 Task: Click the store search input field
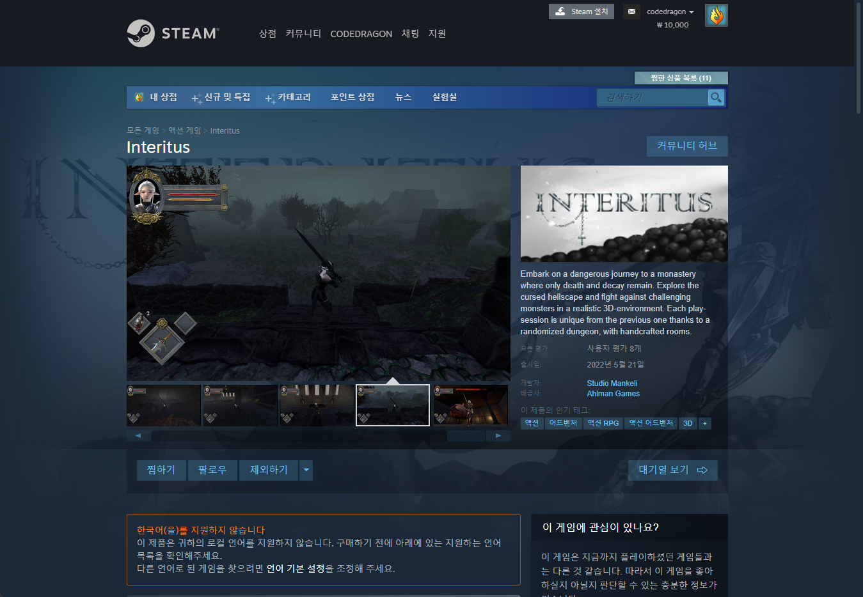653,97
